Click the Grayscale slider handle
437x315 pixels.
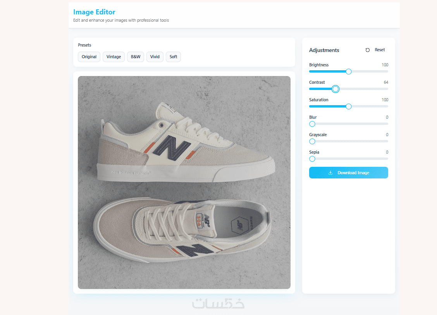tap(312, 141)
